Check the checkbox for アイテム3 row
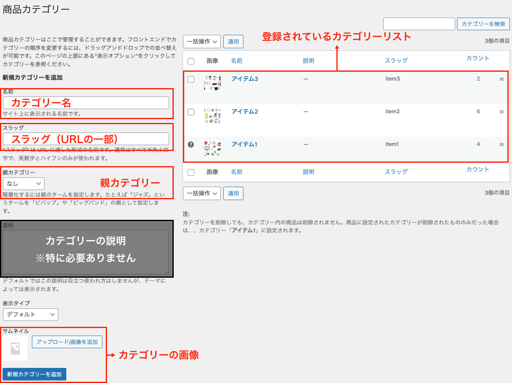This screenshot has width=512, height=383. coord(191,79)
